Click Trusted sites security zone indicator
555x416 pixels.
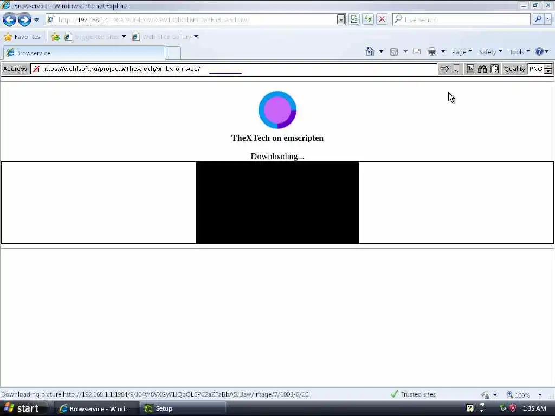coord(413,394)
